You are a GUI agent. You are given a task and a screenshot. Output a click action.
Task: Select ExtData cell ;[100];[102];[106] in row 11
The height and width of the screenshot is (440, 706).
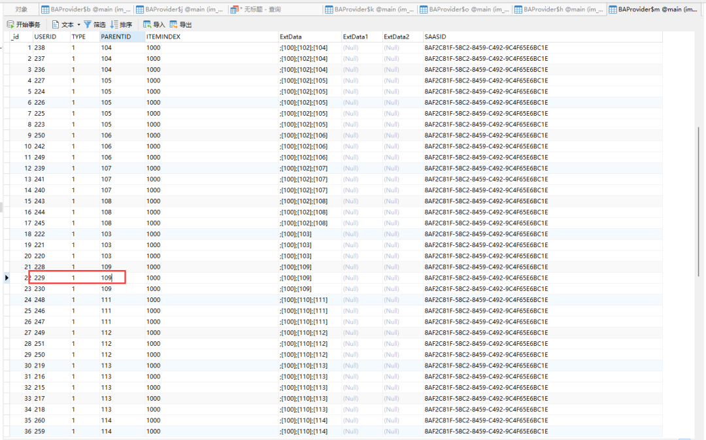(310, 158)
